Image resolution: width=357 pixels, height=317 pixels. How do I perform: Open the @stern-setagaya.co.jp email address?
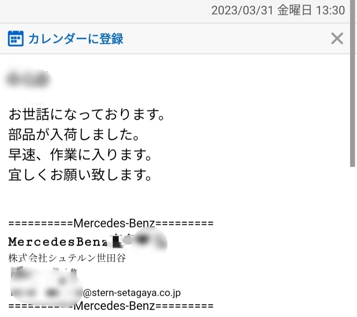tap(131, 293)
